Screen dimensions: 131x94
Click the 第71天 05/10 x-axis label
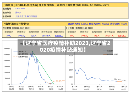(x=74, y=88)
